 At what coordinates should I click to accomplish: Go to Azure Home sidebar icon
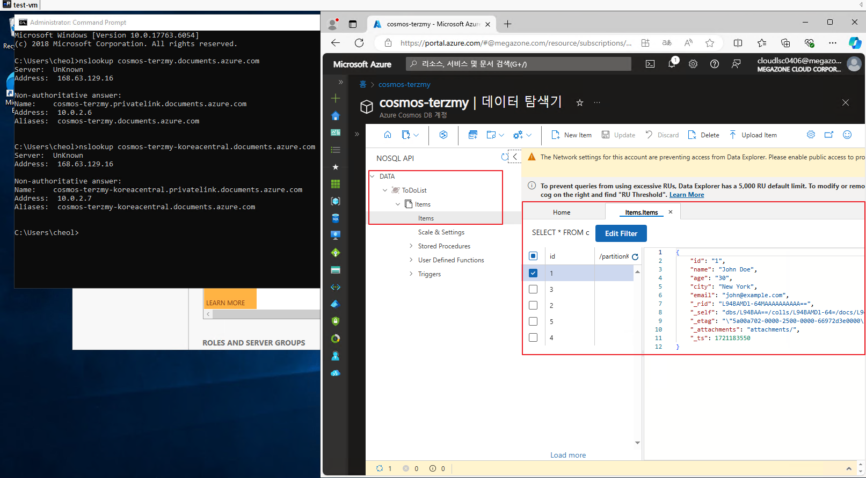(x=336, y=115)
